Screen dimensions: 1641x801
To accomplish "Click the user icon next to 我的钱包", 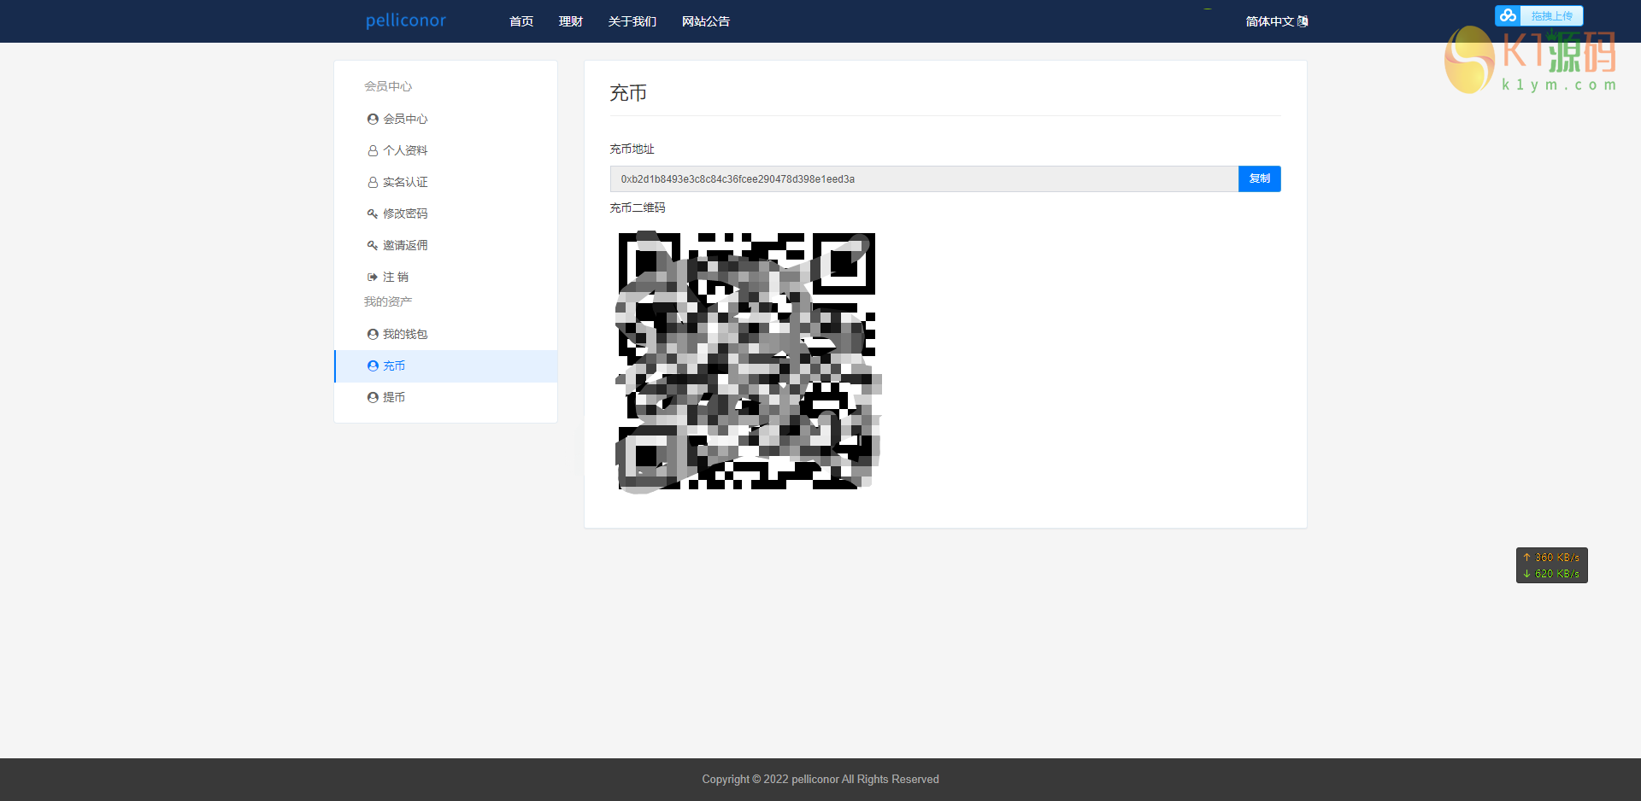I will (373, 334).
